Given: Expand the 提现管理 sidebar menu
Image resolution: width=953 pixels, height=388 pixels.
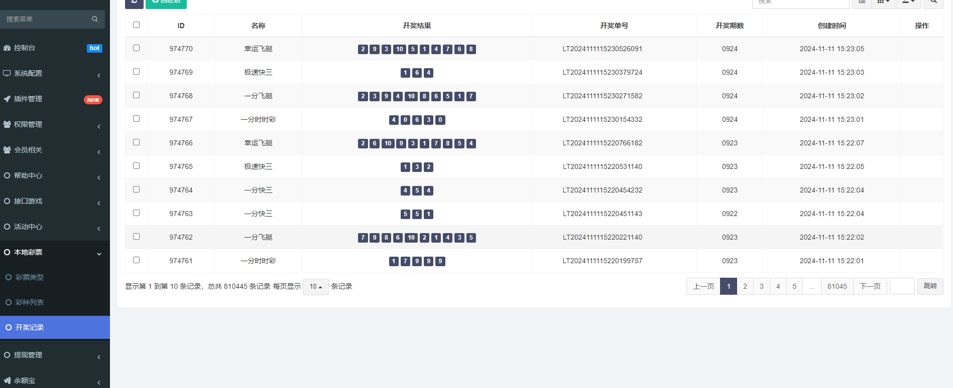Looking at the screenshot, I should [55, 355].
